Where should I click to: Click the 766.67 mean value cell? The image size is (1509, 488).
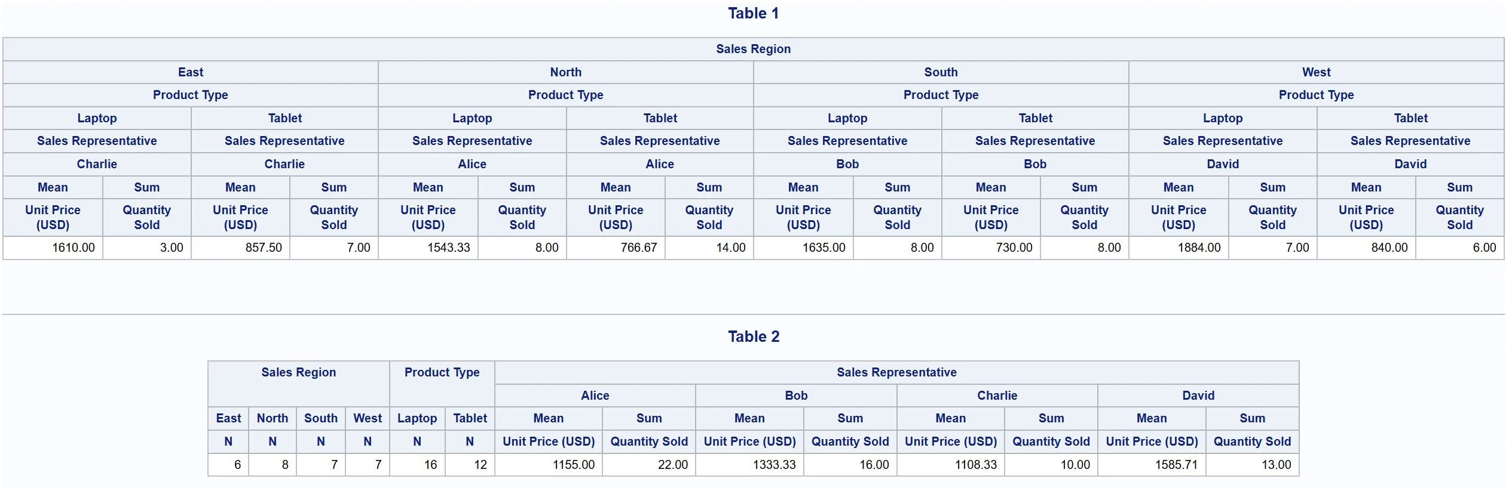616,248
